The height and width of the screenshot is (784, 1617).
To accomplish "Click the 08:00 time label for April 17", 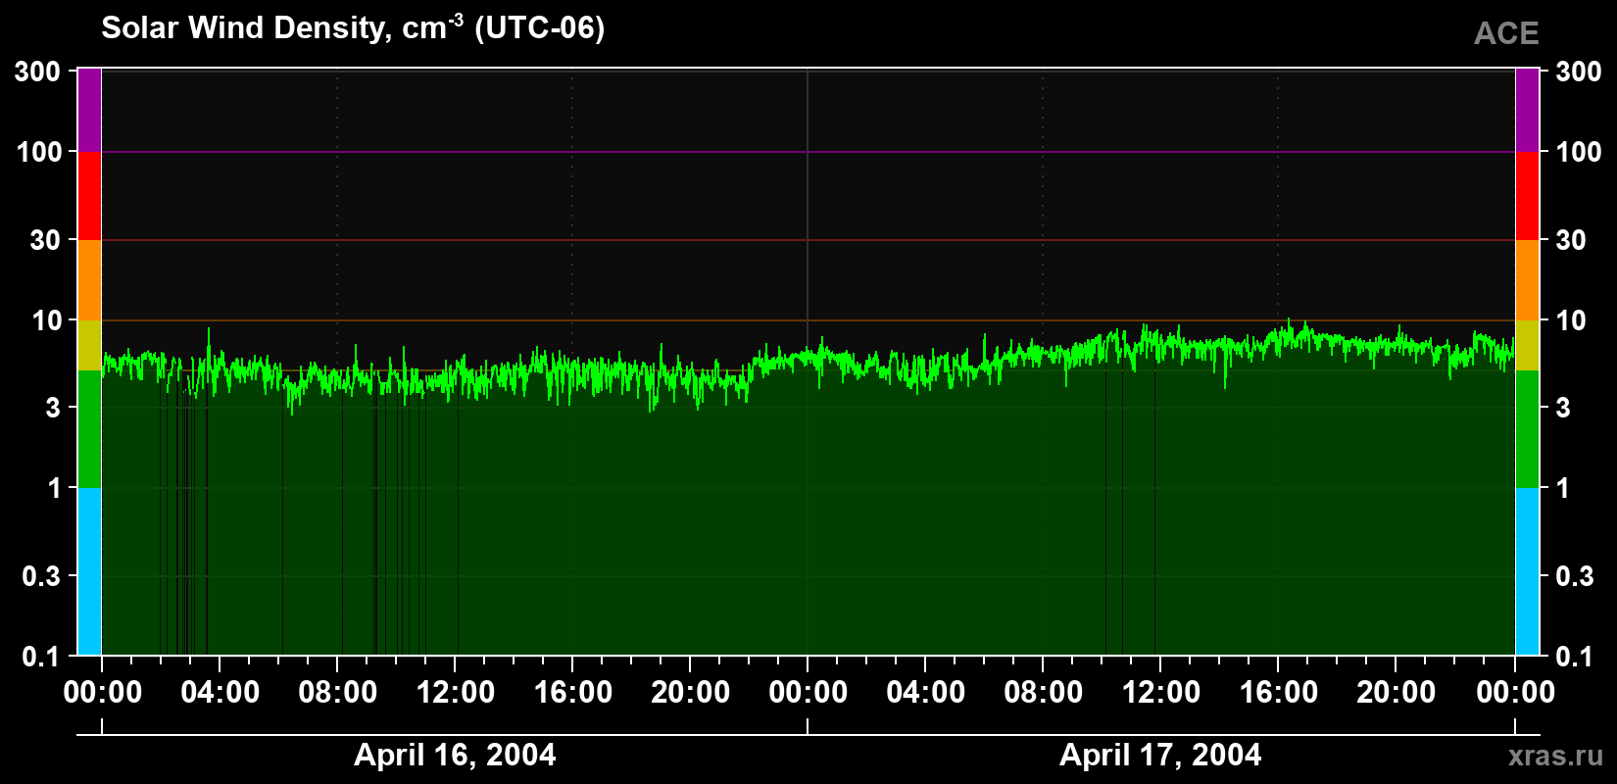I will (1044, 693).
